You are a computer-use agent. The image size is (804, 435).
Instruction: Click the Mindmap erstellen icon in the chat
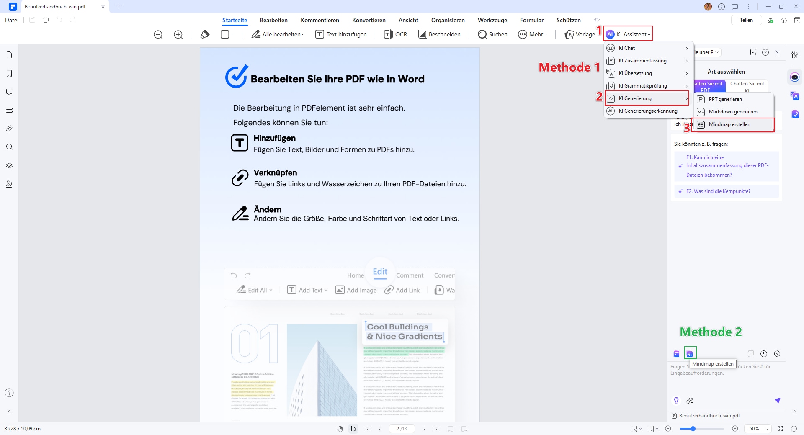tap(689, 353)
